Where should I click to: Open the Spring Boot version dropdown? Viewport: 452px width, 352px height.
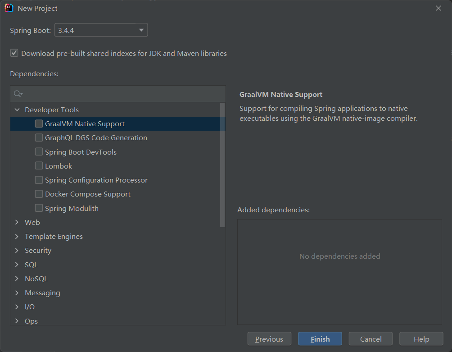tap(101, 30)
